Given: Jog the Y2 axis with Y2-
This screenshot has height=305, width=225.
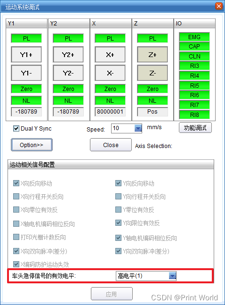Looking at the screenshot, I should (68, 73).
